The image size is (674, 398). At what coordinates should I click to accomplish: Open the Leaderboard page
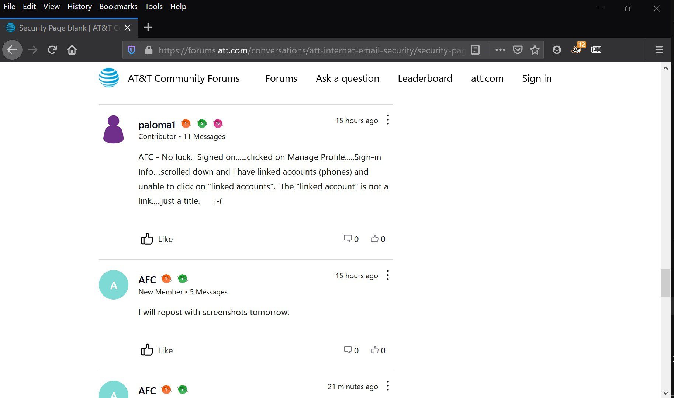(425, 78)
